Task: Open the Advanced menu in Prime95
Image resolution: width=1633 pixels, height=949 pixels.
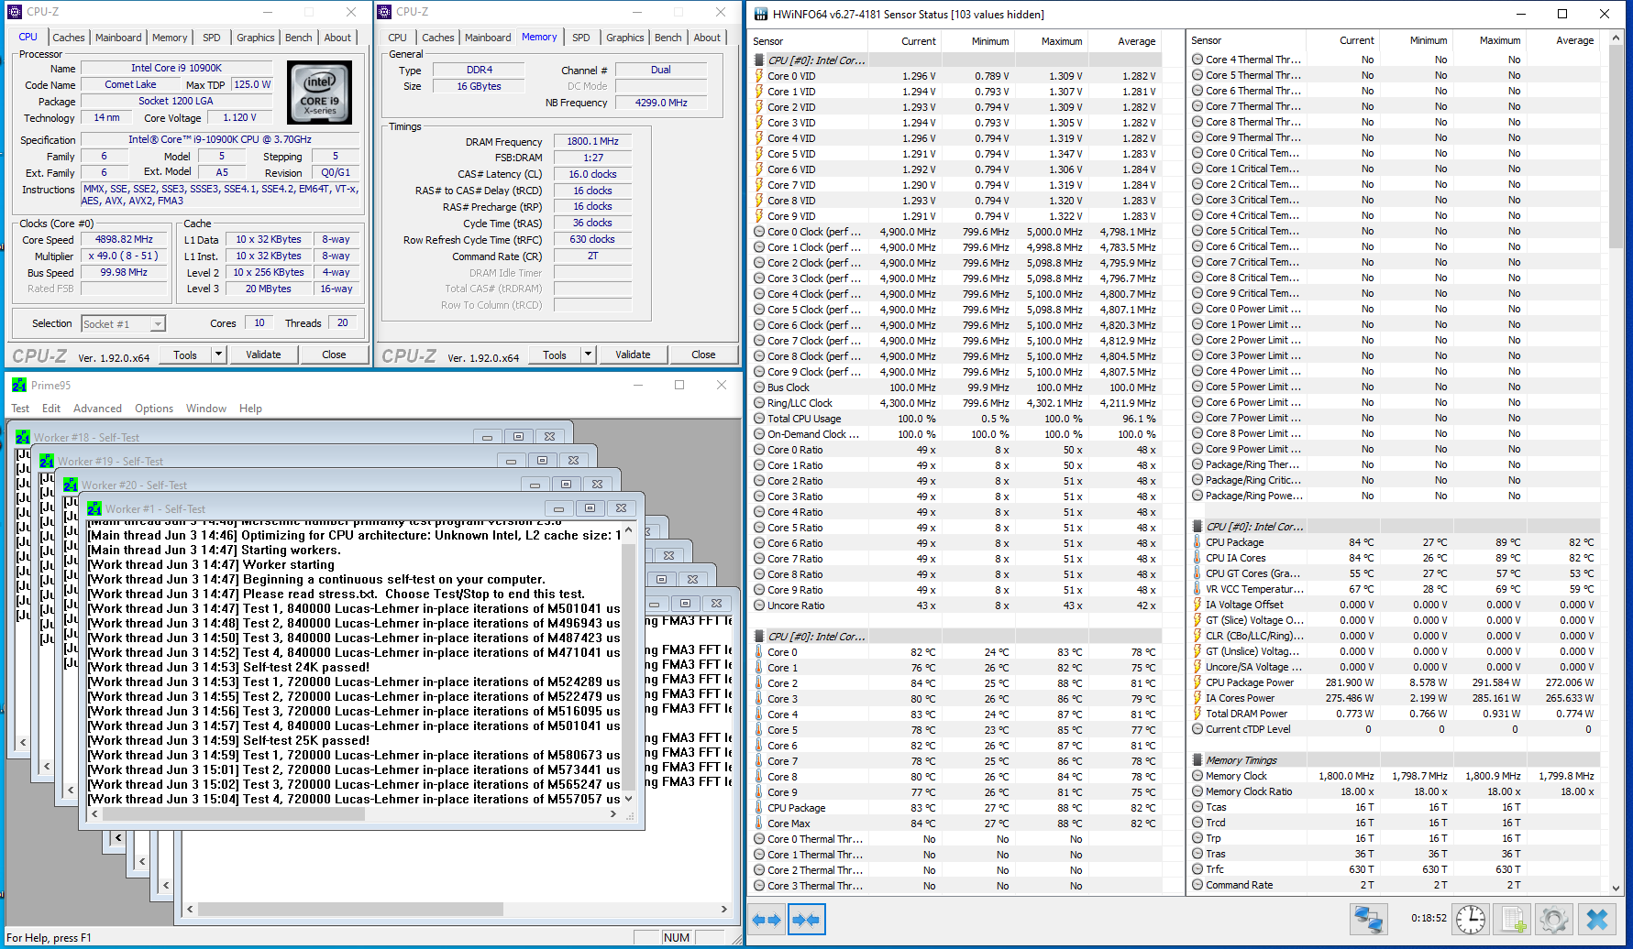Action: pos(97,409)
